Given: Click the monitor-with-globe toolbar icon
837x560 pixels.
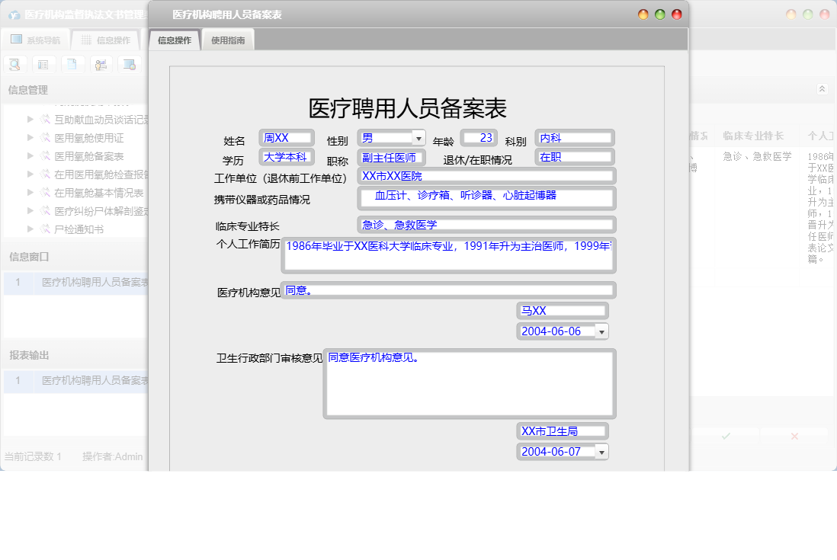Looking at the screenshot, I should click(130, 64).
